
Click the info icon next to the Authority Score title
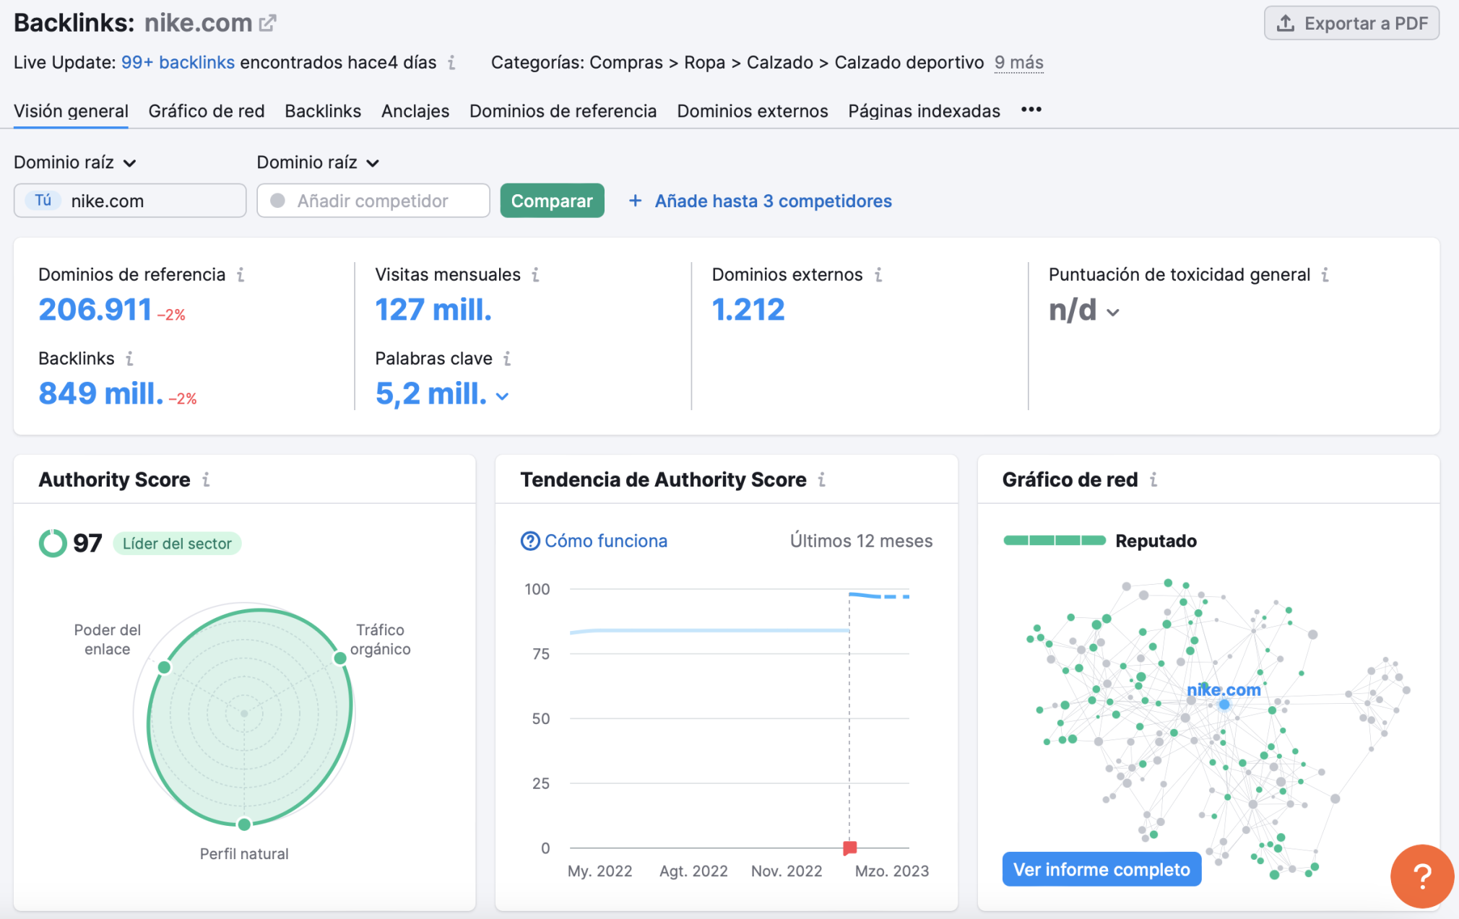[x=207, y=478]
